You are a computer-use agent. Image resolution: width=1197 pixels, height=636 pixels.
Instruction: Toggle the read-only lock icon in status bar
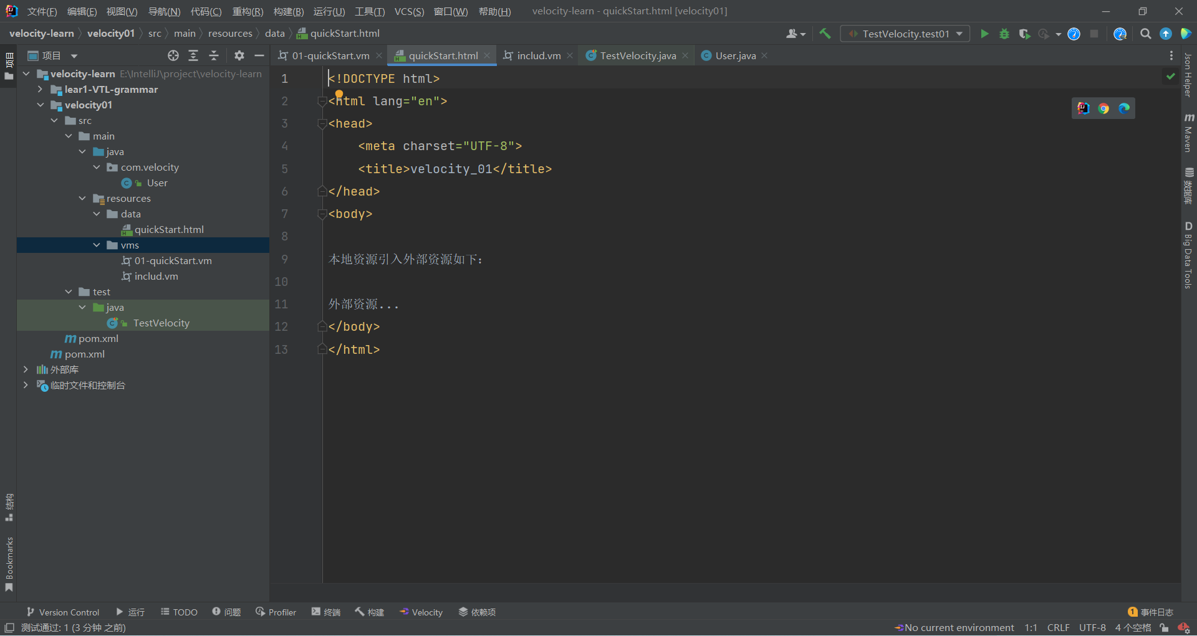point(1163,628)
